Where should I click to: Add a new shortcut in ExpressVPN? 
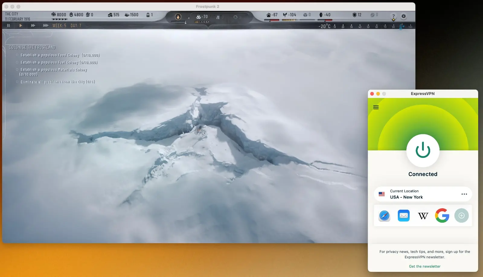tap(461, 216)
